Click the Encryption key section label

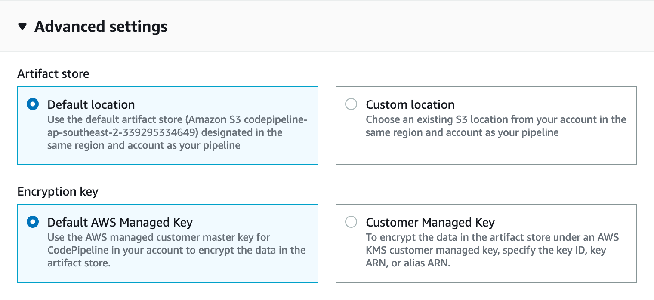click(58, 192)
